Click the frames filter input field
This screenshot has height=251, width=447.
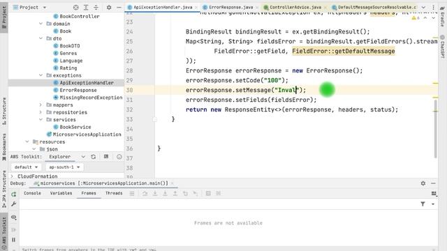pyautogui.click(x=218, y=204)
